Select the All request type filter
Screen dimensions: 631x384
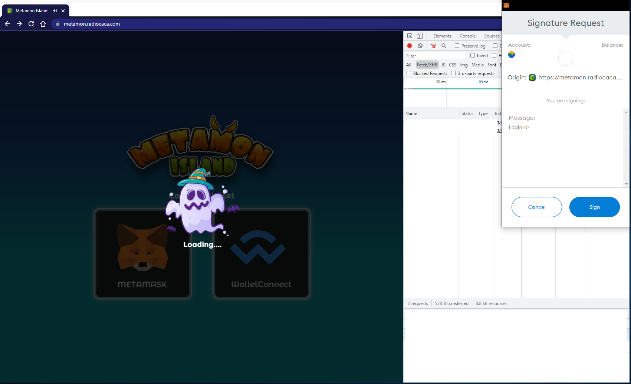coord(409,65)
